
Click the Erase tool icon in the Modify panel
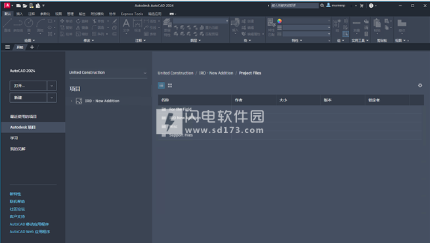(x=115, y=21)
